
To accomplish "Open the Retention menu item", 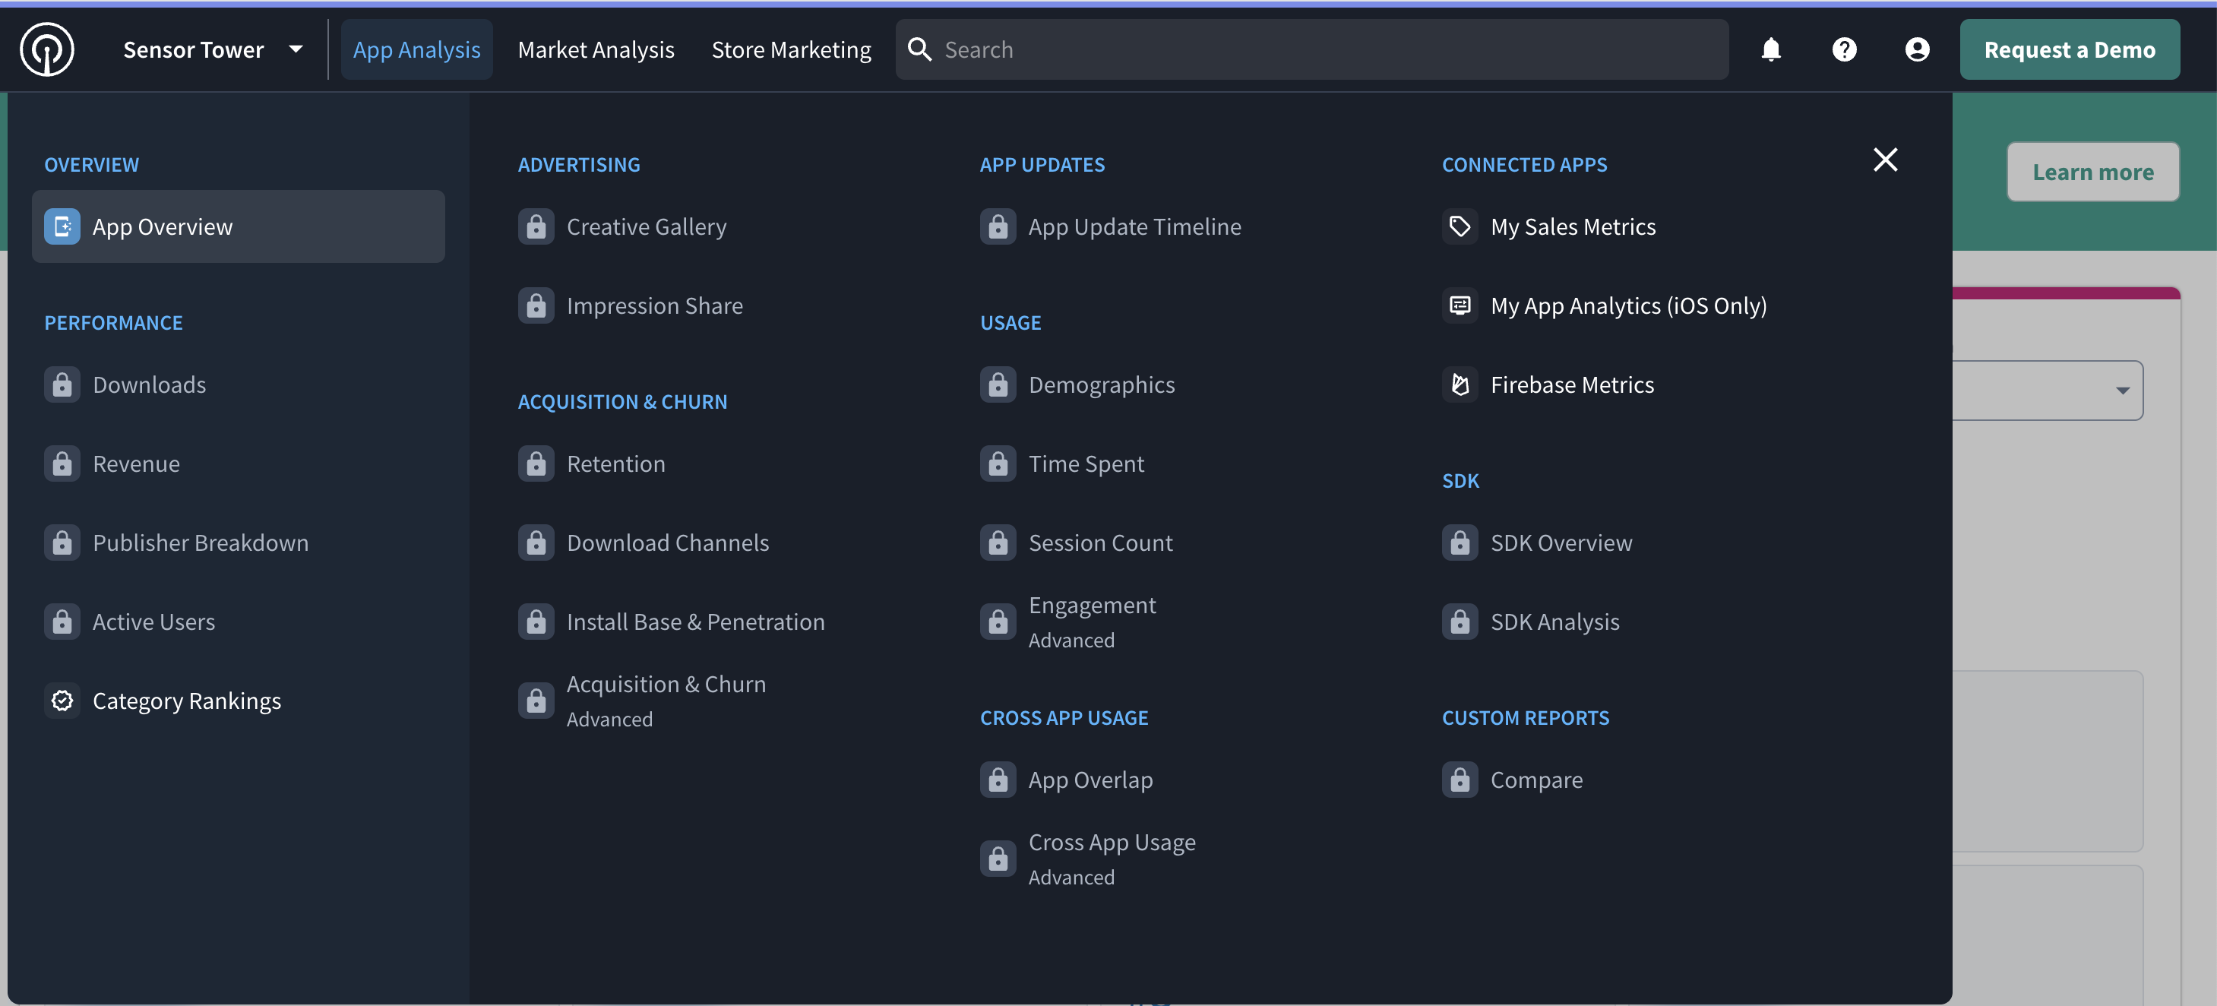I will [x=615, y=463].
